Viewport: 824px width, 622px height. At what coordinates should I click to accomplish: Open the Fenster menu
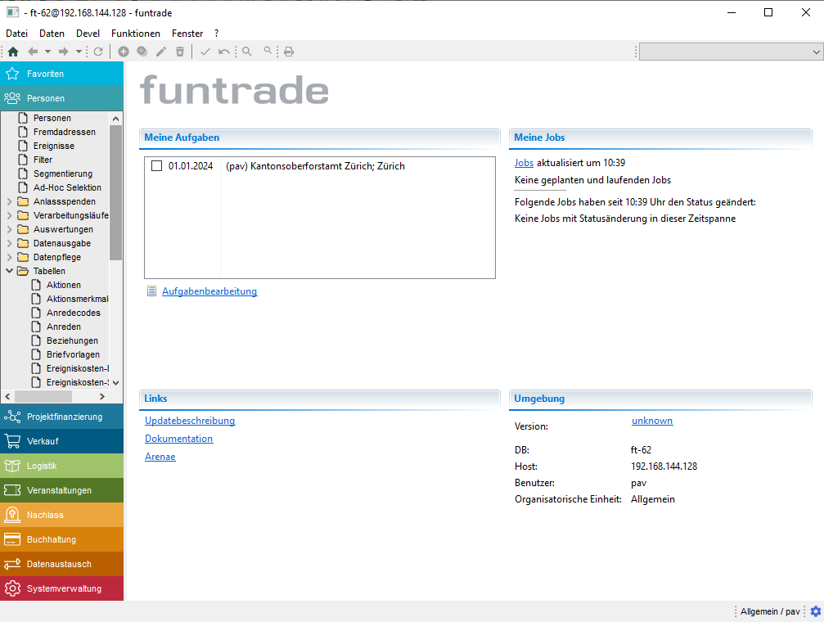[187, 34]
